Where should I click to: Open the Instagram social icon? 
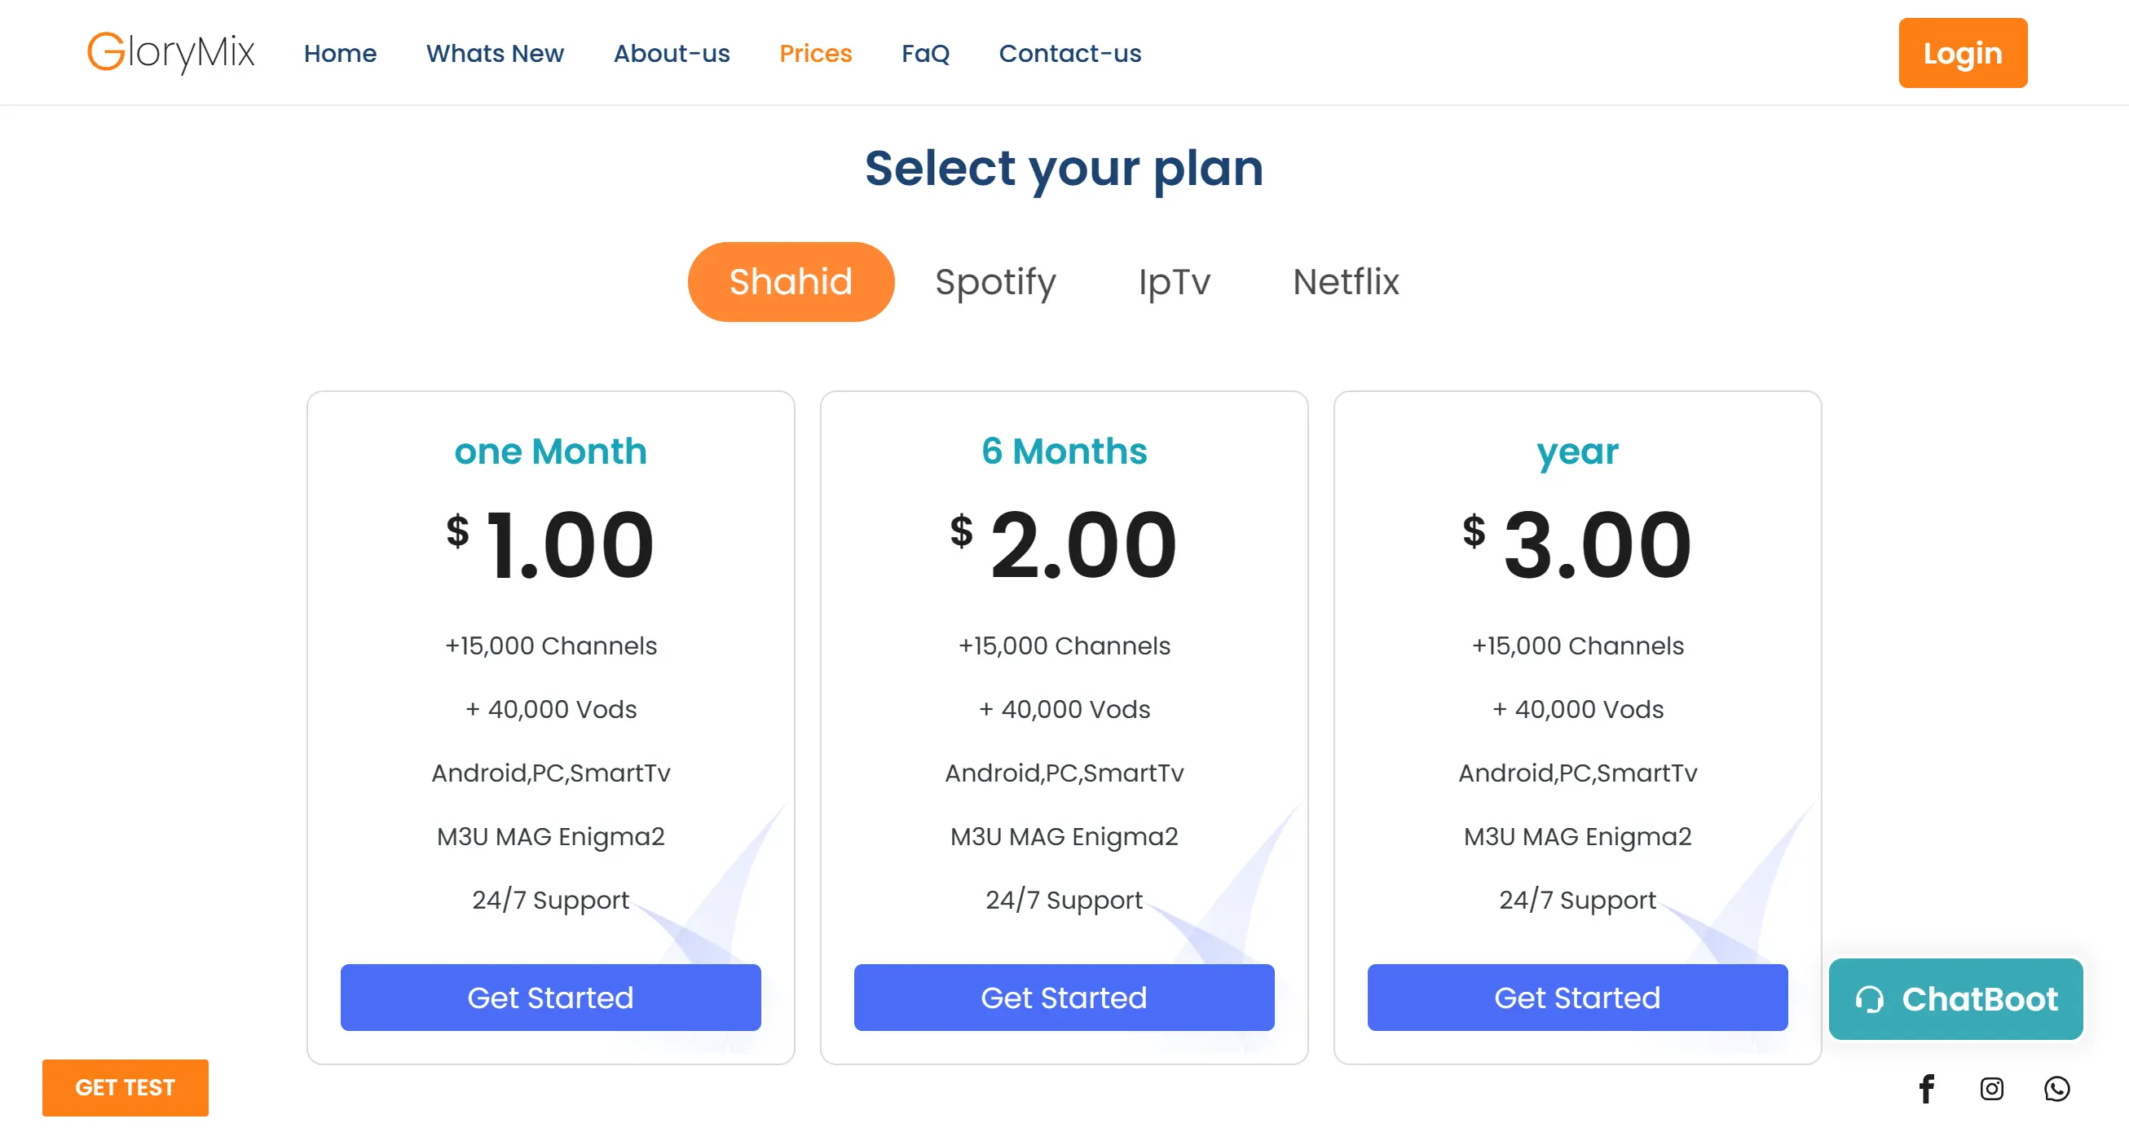coord(1991,1088)
